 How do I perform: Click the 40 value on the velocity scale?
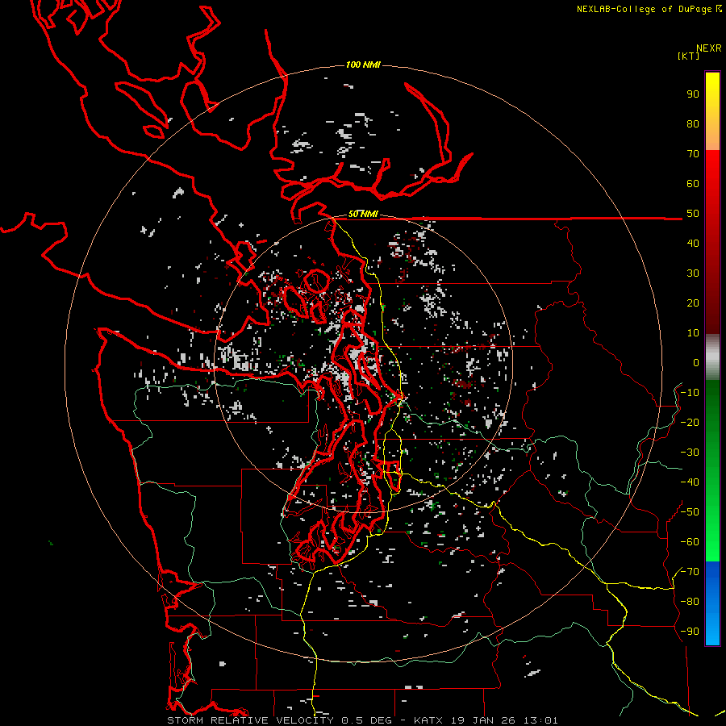tap(693, 244)
